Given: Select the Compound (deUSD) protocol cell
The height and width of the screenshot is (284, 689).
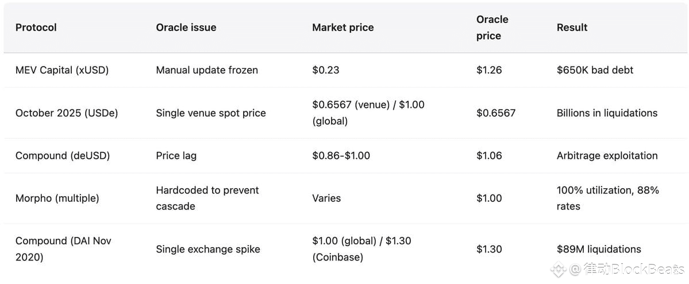Looking at the screenshot, I should [x=63, y=155].
